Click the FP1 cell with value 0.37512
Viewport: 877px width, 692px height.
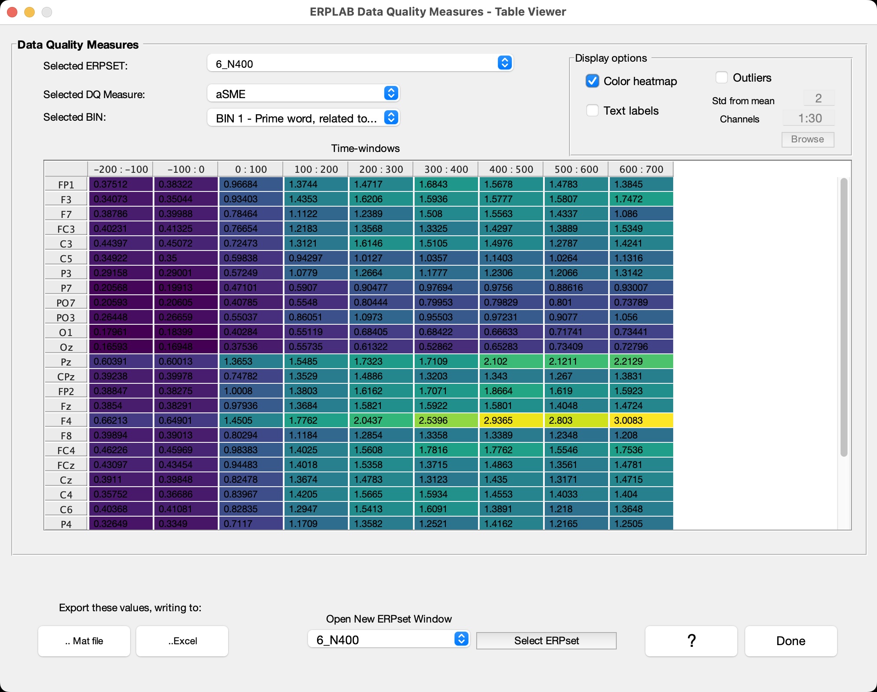(121, 184)
